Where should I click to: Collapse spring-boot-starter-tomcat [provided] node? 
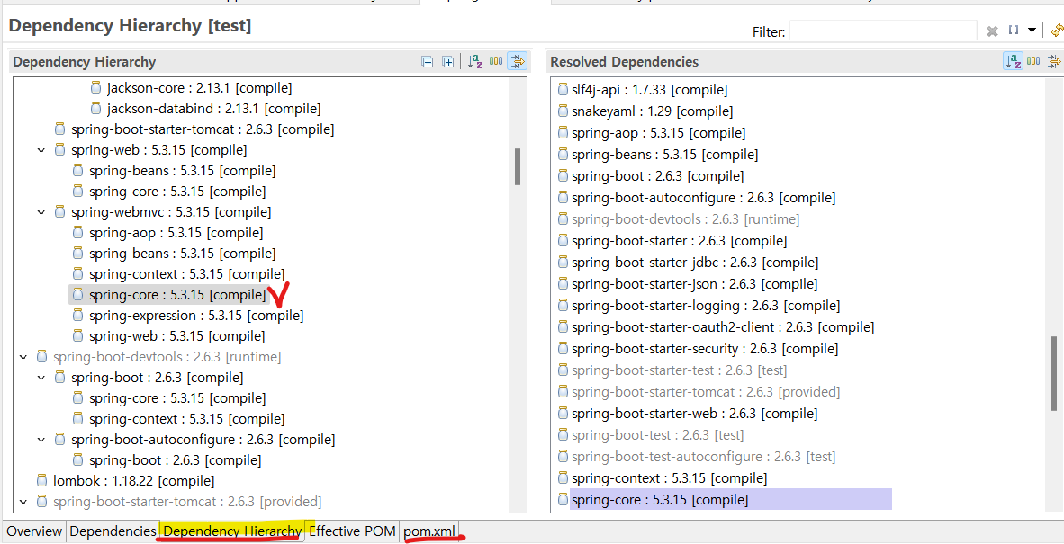coord(23,502)
